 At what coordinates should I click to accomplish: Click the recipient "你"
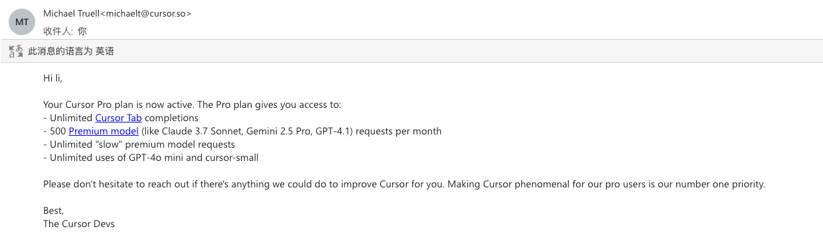point(82,31)
